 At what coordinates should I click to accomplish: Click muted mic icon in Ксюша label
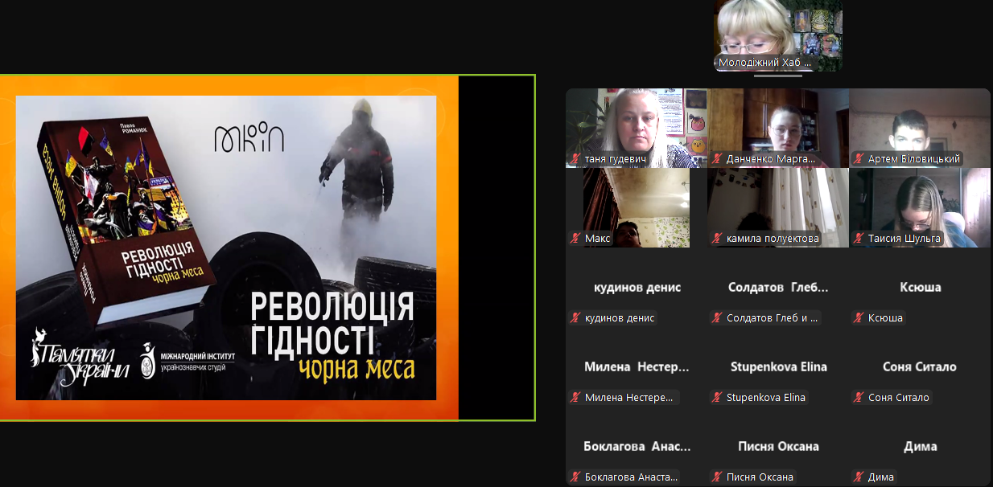pos(859,318)
